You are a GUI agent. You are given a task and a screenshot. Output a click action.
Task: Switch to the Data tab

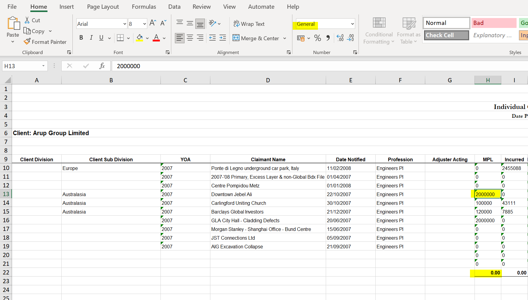(x=174, y=7)
